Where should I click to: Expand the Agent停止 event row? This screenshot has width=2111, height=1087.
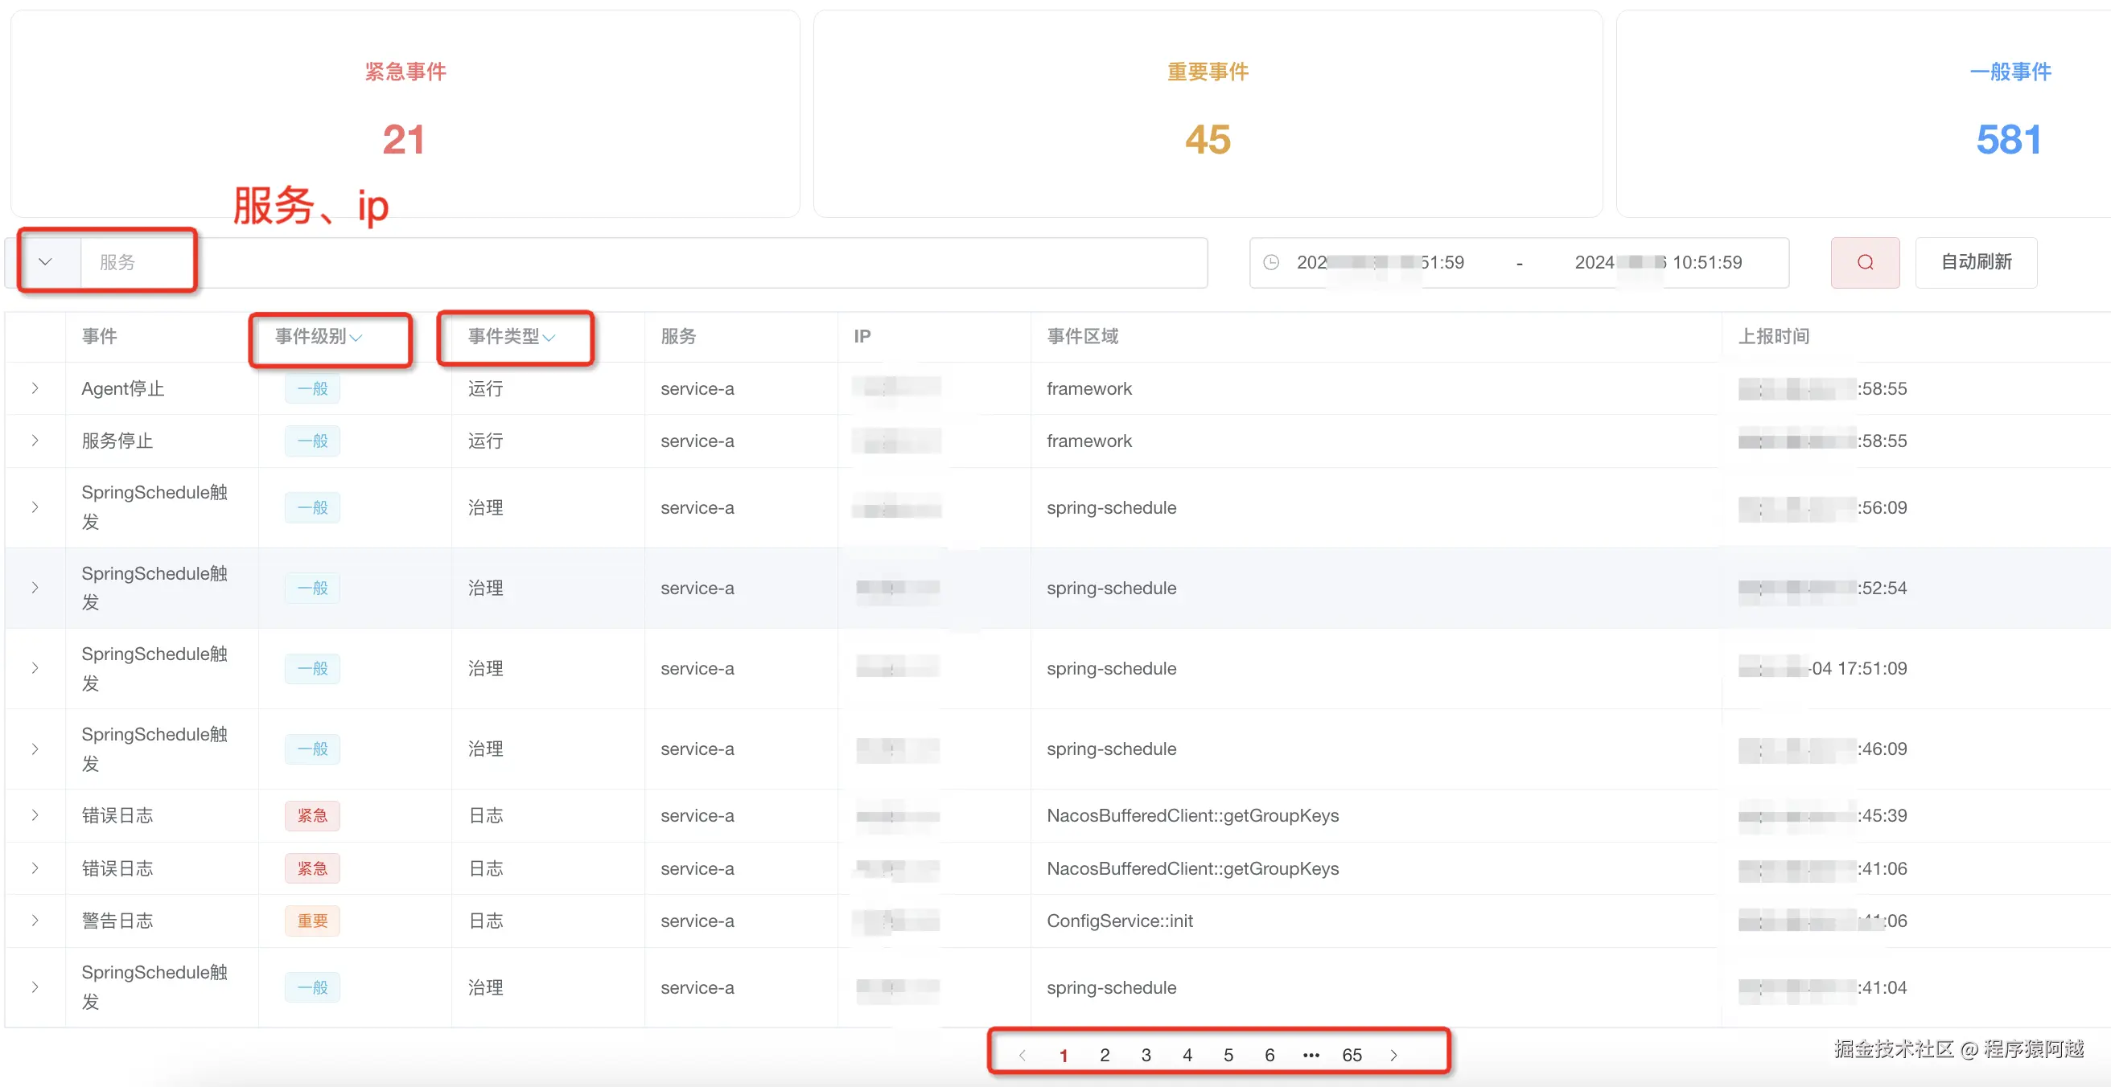[35, 388]
